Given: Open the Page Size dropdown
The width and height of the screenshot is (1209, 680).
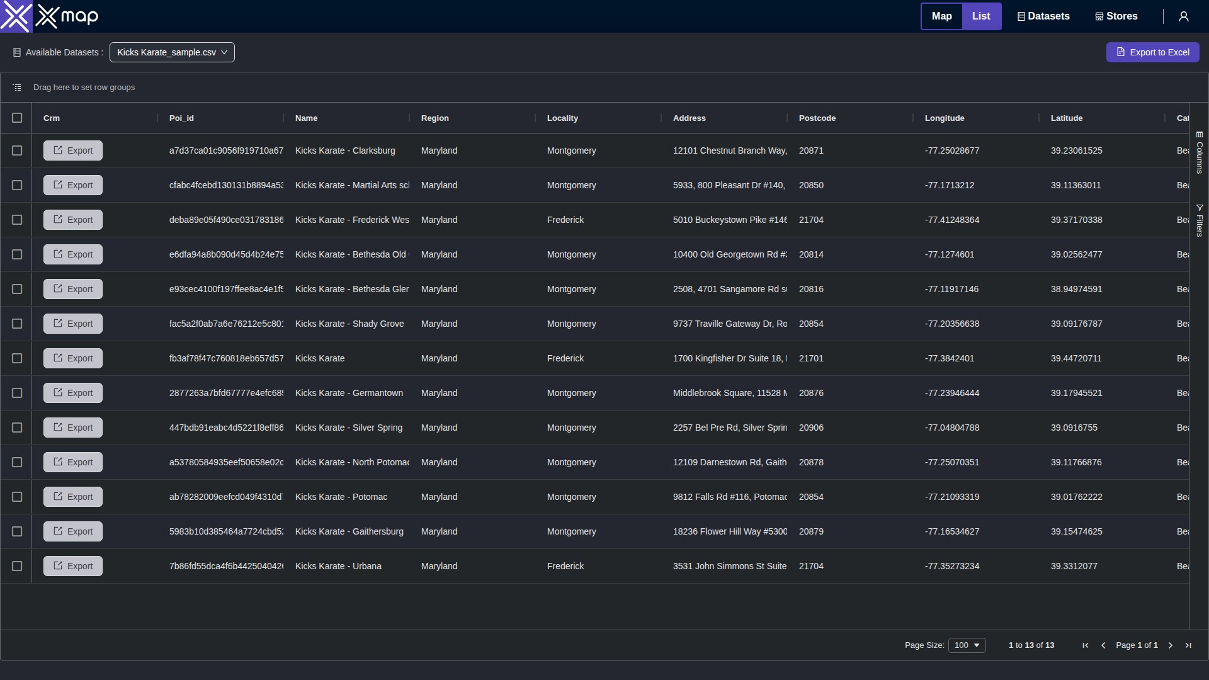Looking at the screenshot, I should coord(967,645).
